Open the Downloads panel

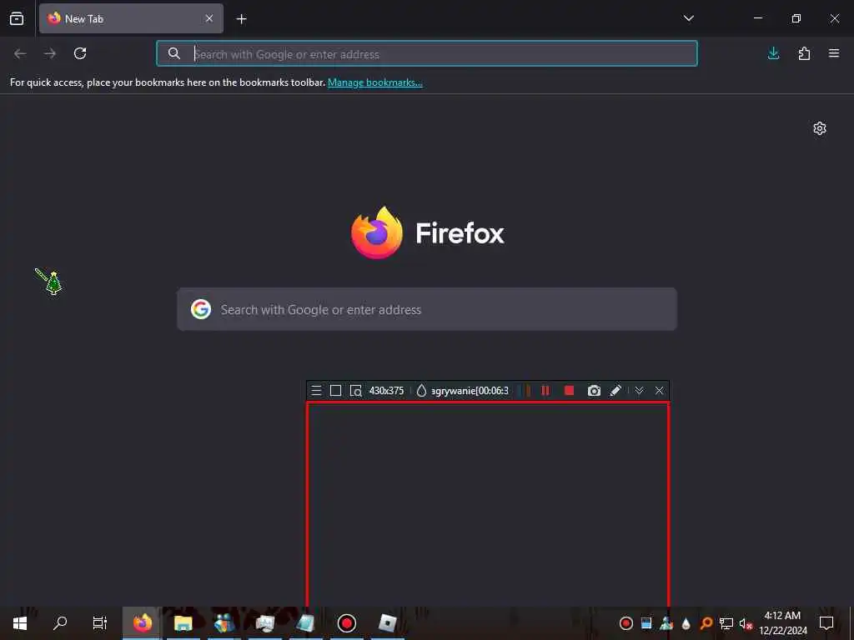[773, 53]
